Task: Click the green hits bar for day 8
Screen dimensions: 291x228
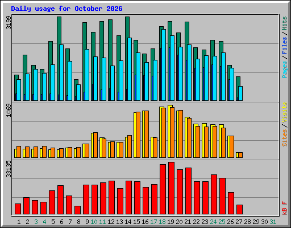Action: [76, 82]
